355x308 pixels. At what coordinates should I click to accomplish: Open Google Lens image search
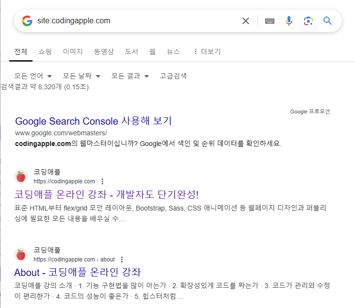[308, 21]
